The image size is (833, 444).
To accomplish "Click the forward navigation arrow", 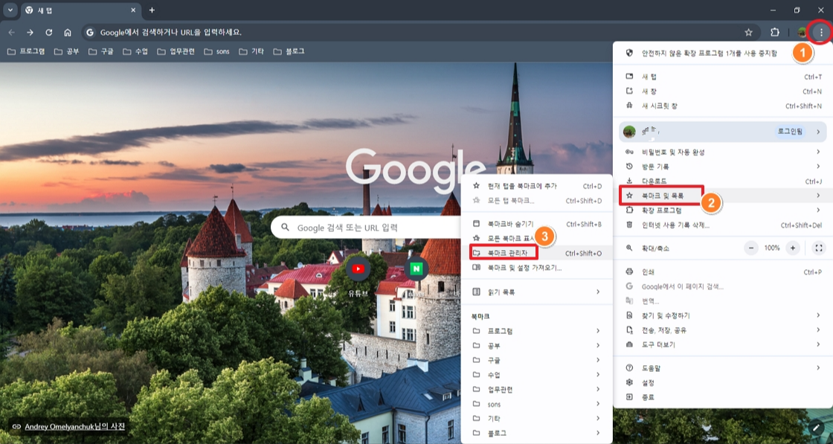I will coord(30,33).
